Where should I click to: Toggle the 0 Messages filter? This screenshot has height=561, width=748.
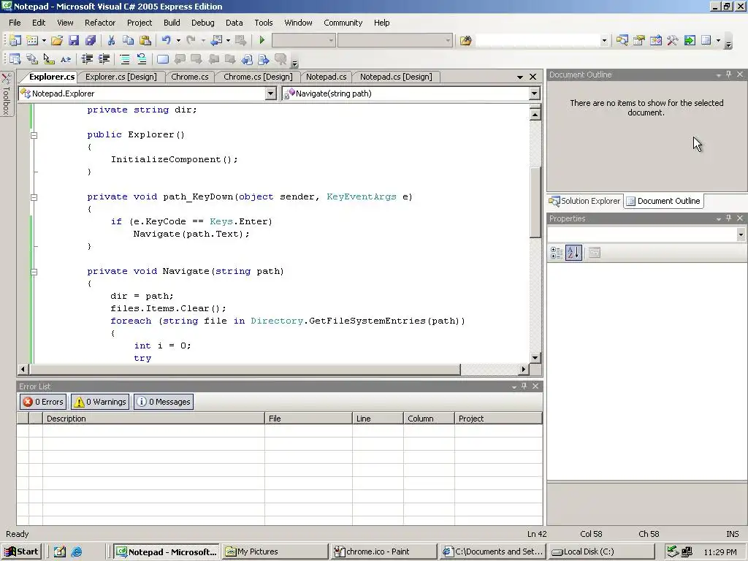coord(164,402)
